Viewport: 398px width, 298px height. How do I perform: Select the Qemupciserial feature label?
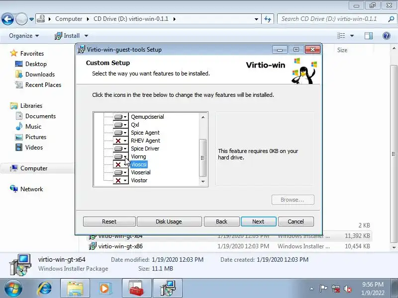(x=147, y=117)
